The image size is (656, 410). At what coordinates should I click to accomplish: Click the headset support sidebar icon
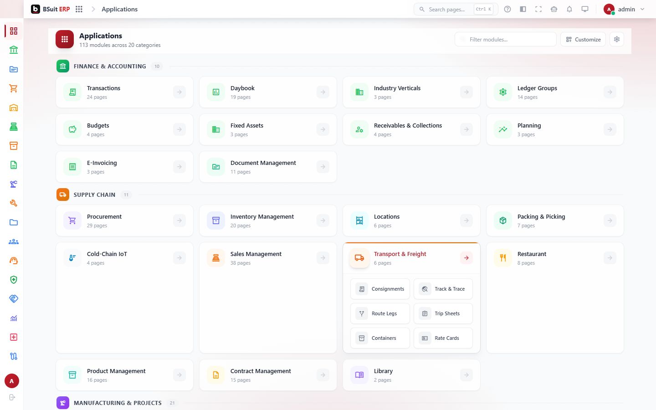click(14, 261)
